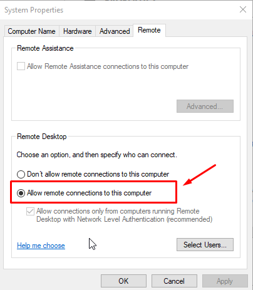Open the Help me choose link
This screenshot has height=290, width=253.
click(41, 246)
